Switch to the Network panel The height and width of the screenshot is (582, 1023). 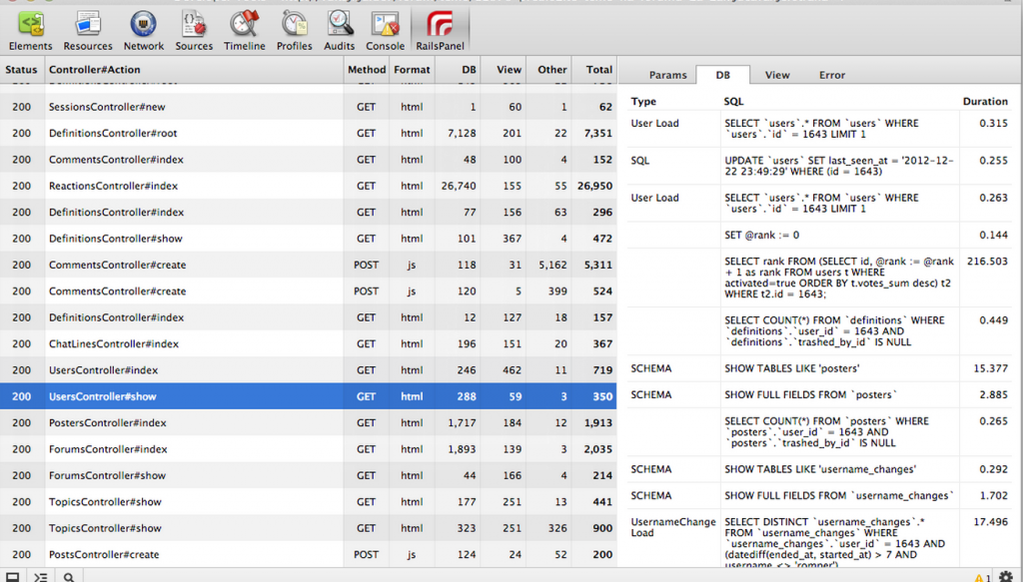pos(144,30)
